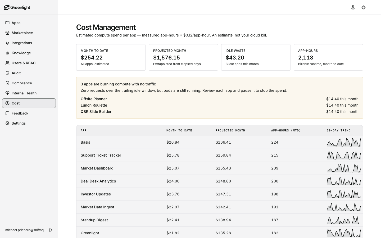Click the Greenlight row projected value $135.28
Viewport: 381px width, 238px height.
pos(223,233)
